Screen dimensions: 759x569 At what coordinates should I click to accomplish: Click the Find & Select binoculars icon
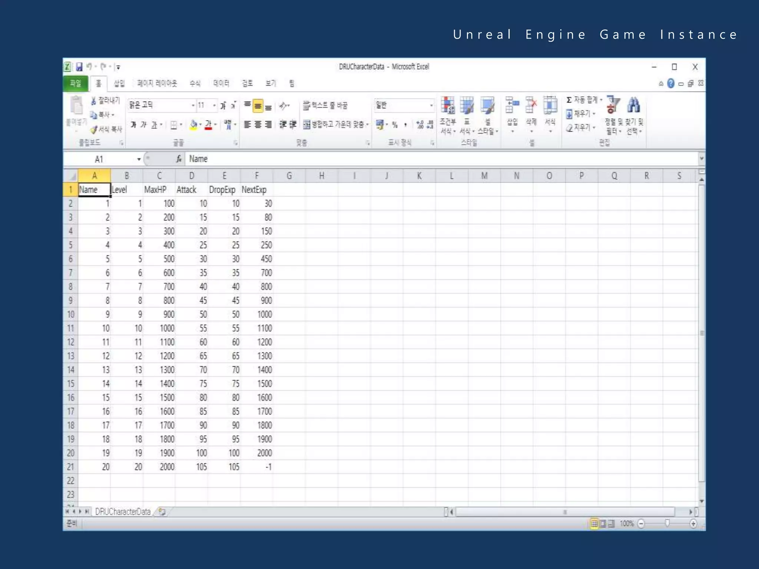coord(633,105)
